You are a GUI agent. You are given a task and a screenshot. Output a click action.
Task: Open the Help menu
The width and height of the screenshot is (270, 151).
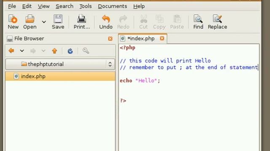(x=139, y=6)
